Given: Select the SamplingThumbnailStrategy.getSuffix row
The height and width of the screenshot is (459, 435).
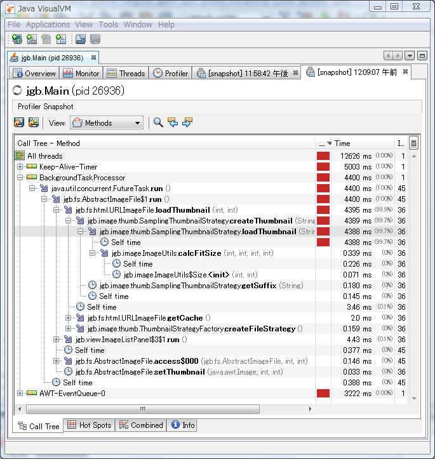Looking at the screenshot, I should pyautogui.click(x=211, y=285).
